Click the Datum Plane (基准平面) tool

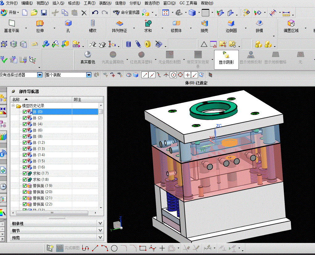point(12,26)
